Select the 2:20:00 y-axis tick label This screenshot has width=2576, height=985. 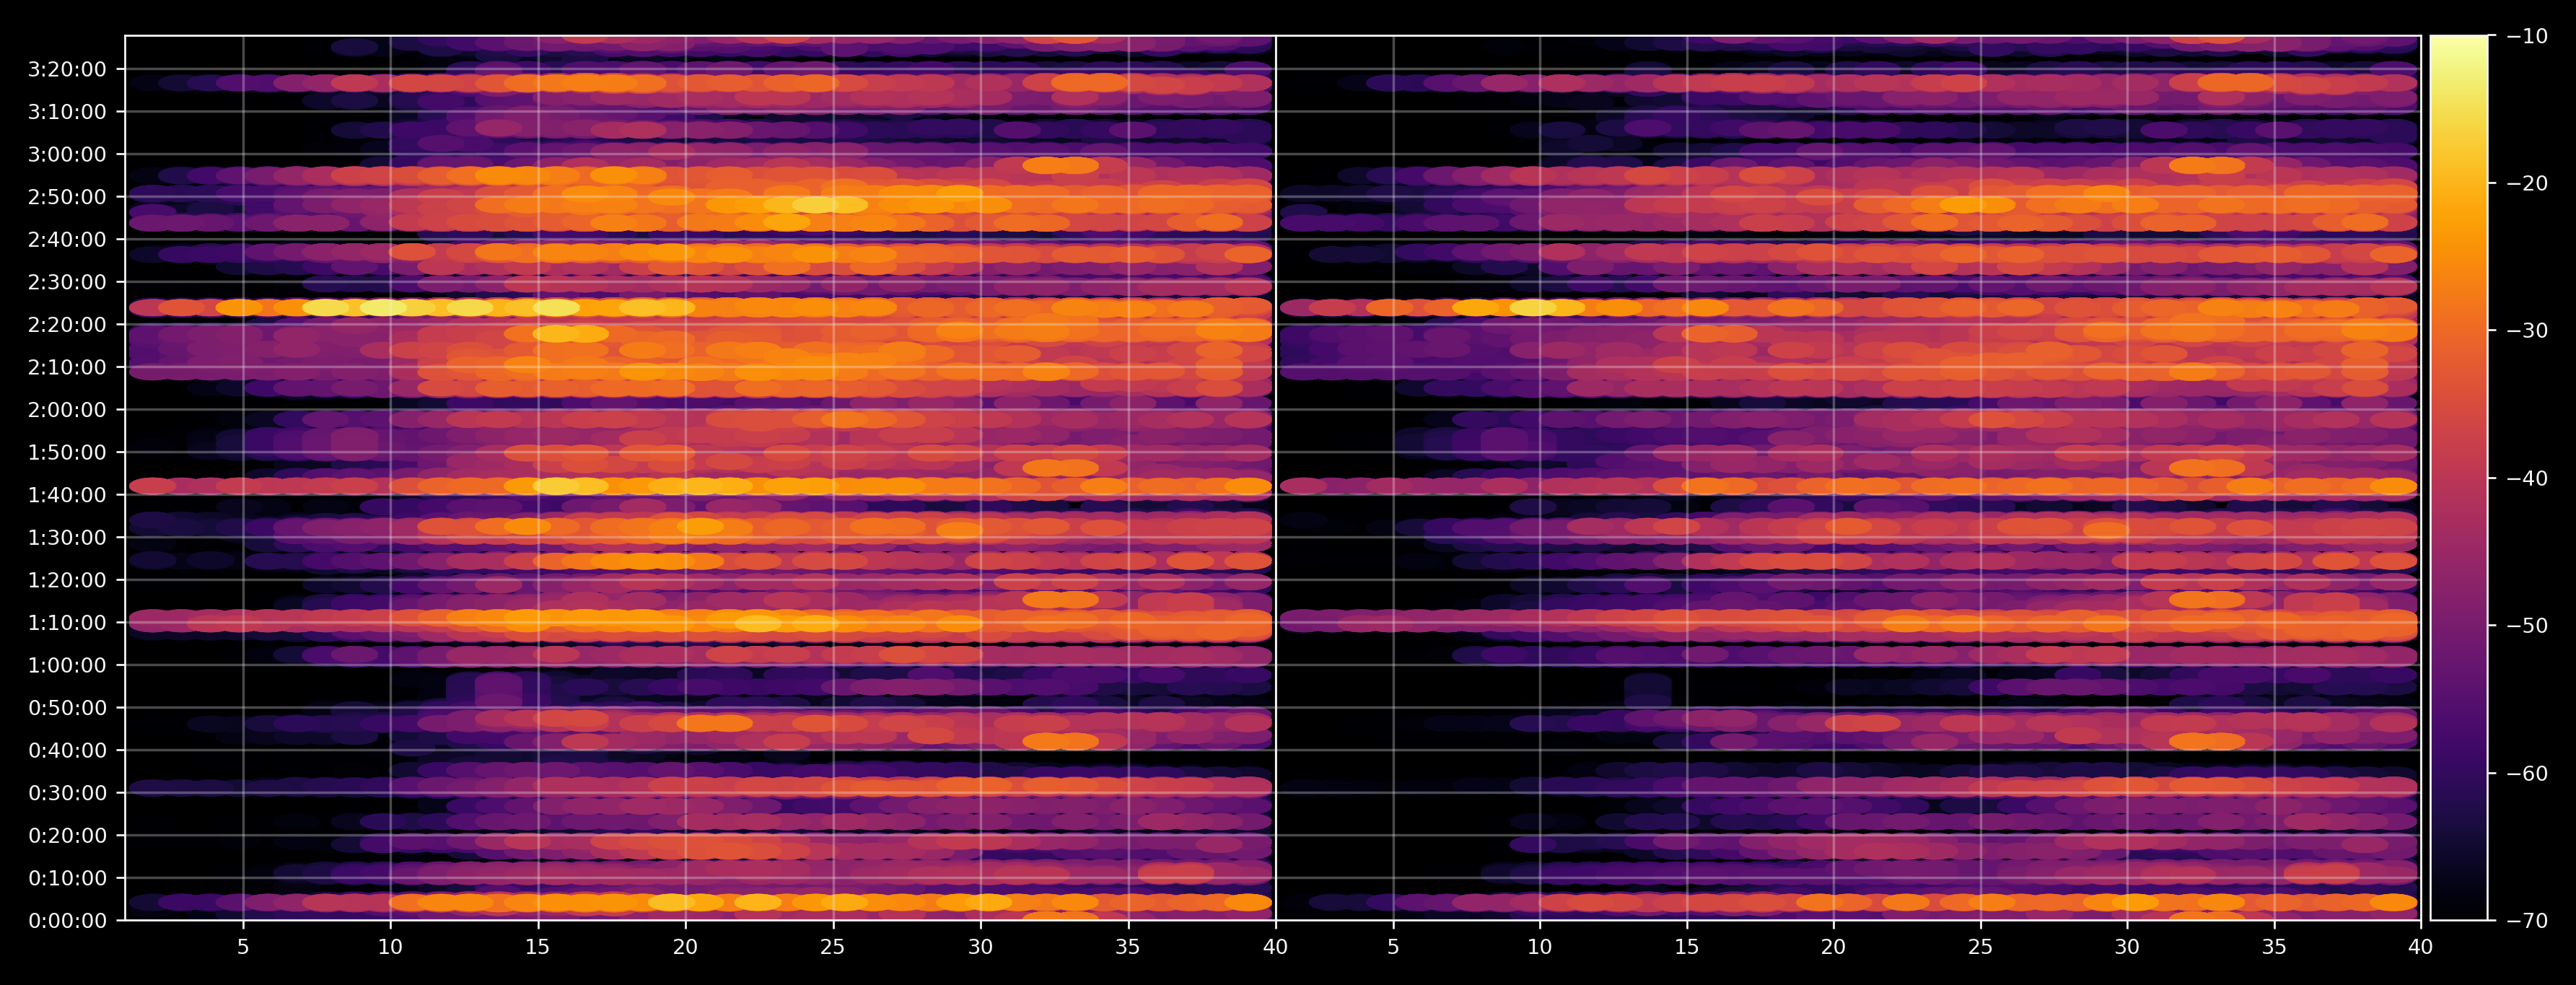click(x=67, y=325)
